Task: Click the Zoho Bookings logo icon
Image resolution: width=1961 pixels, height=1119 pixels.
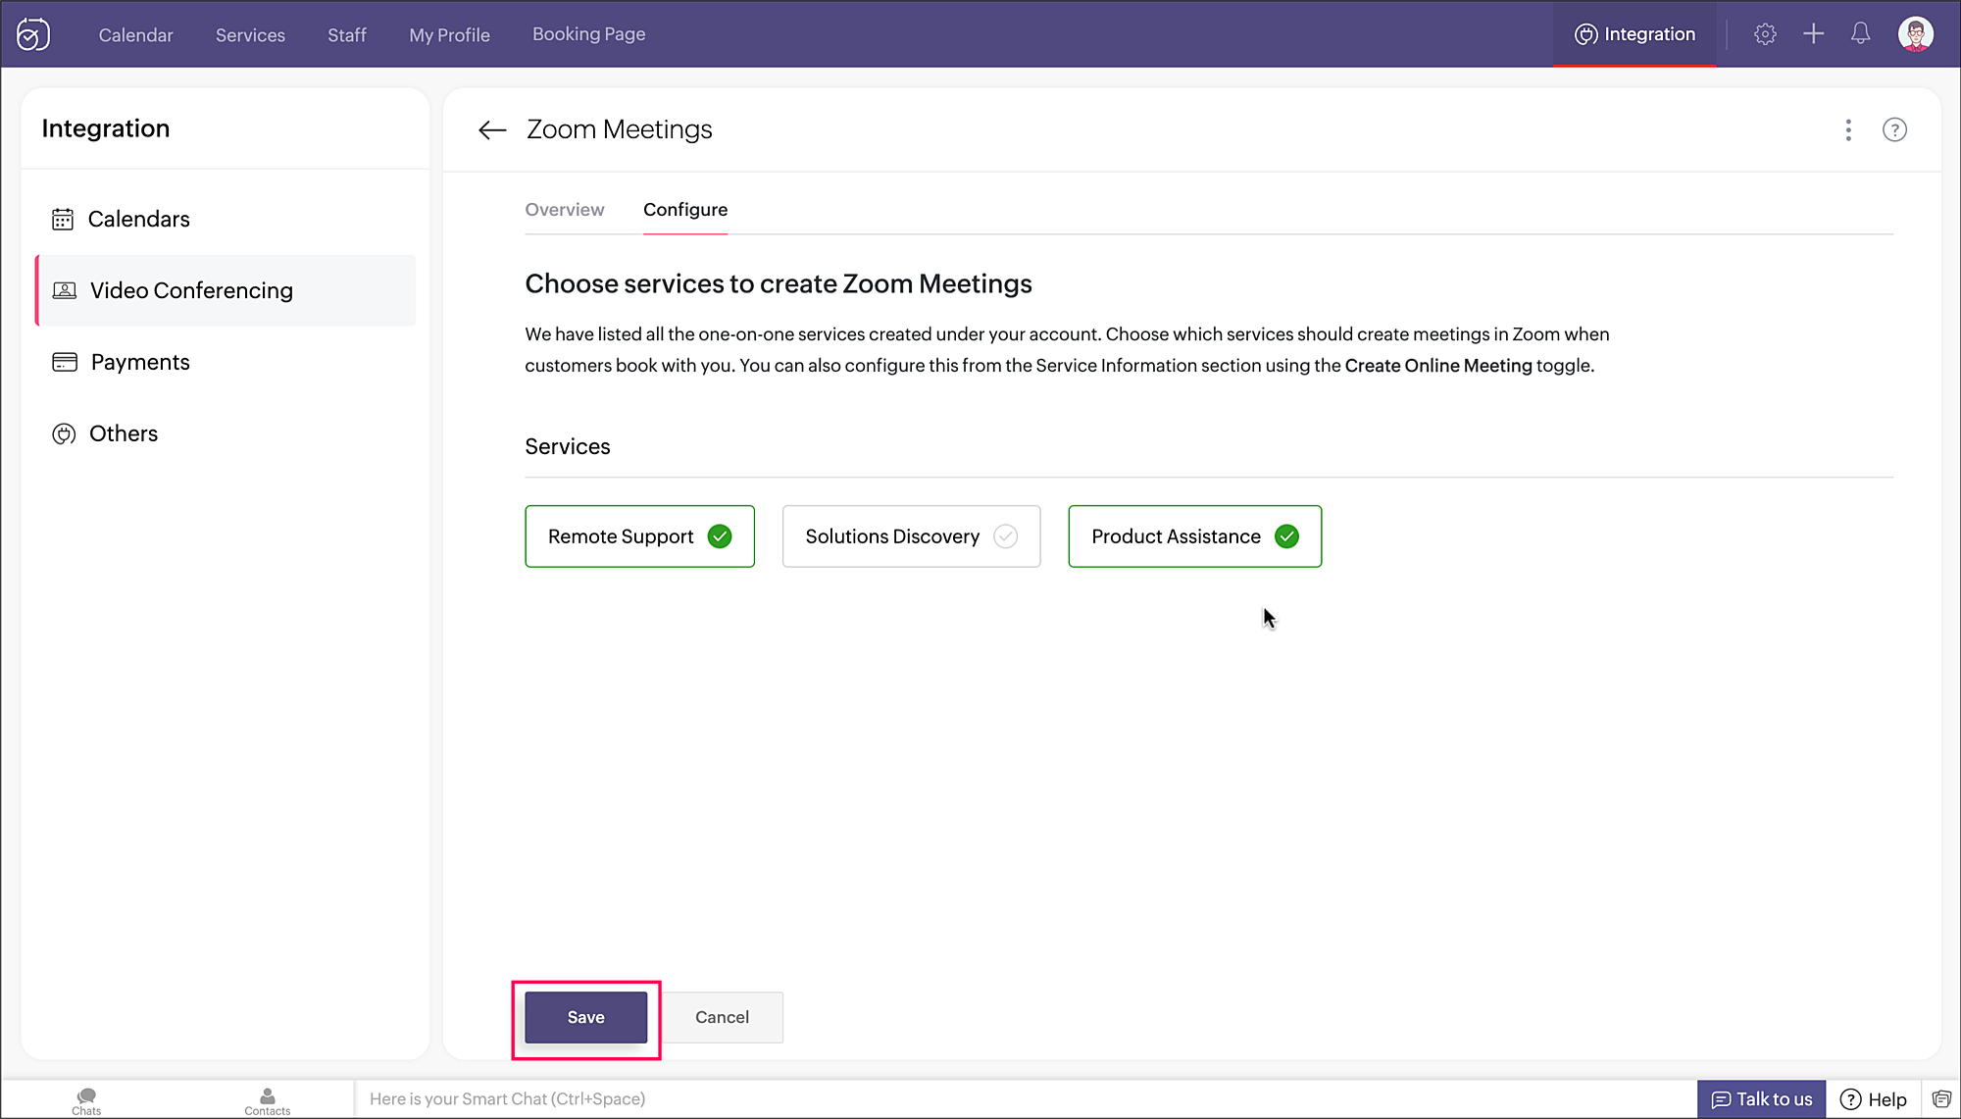Action: [x=33, y=34]
